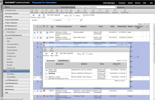Create a New RFI from the toolbar

click(x=43, y=11)
